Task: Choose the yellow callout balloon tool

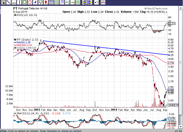Action: pyautogui.click(x=41, y=2)
